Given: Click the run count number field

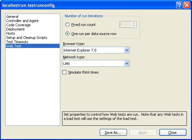Looking at the screenshot, I should pos(125,24).
